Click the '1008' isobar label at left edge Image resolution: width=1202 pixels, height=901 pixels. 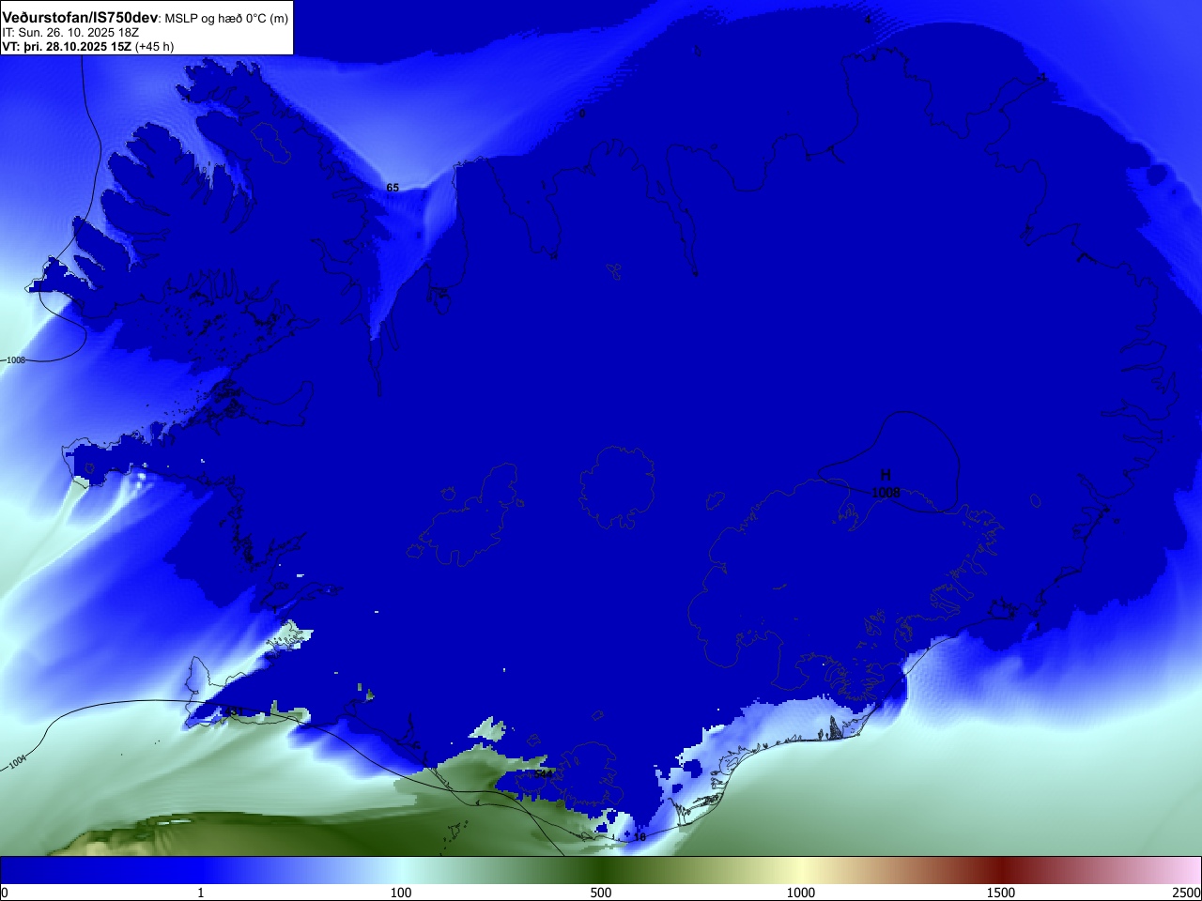coord(15,360)
